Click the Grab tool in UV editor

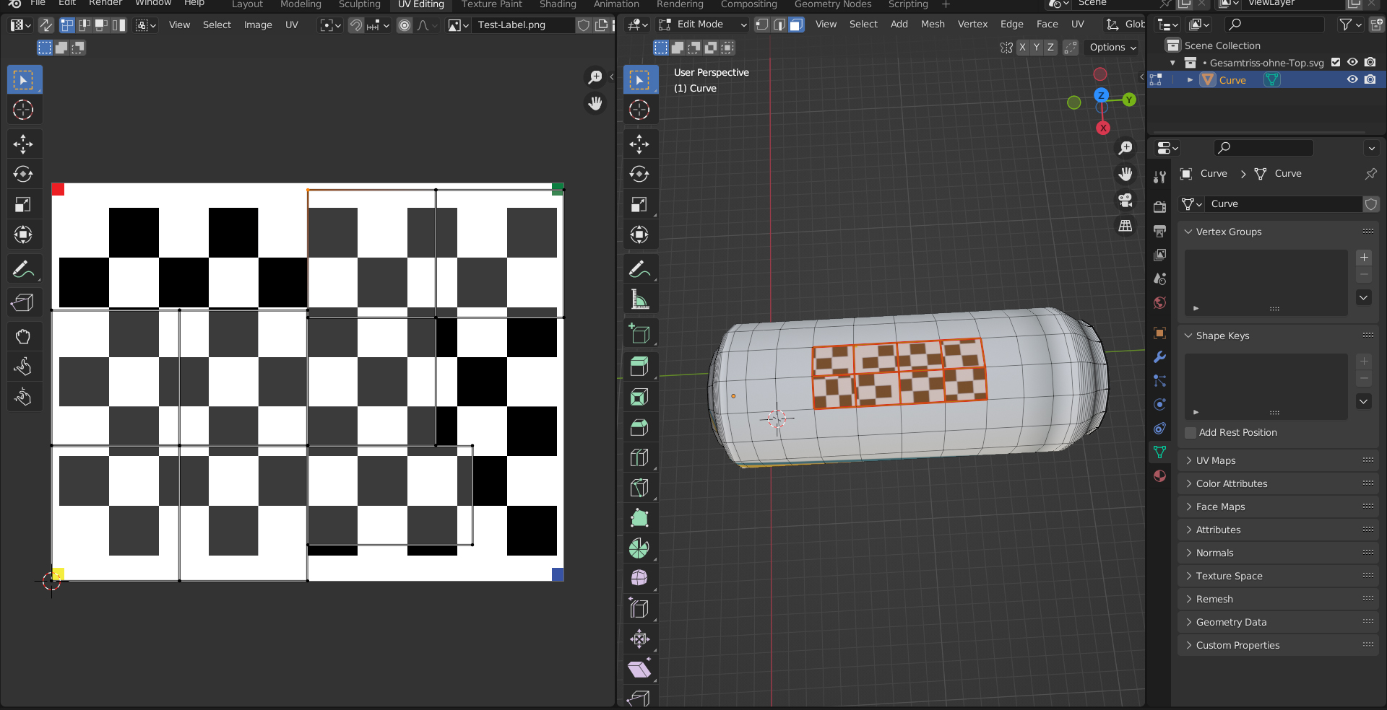click(23, 336)
